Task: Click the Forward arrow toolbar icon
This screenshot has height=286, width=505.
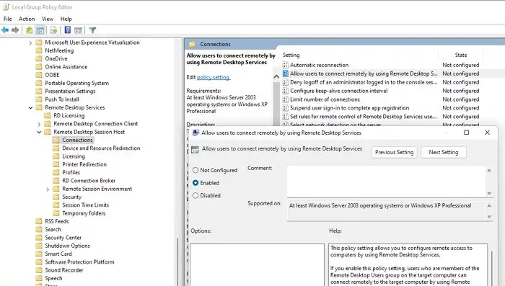Action: (x=15, y=30)
